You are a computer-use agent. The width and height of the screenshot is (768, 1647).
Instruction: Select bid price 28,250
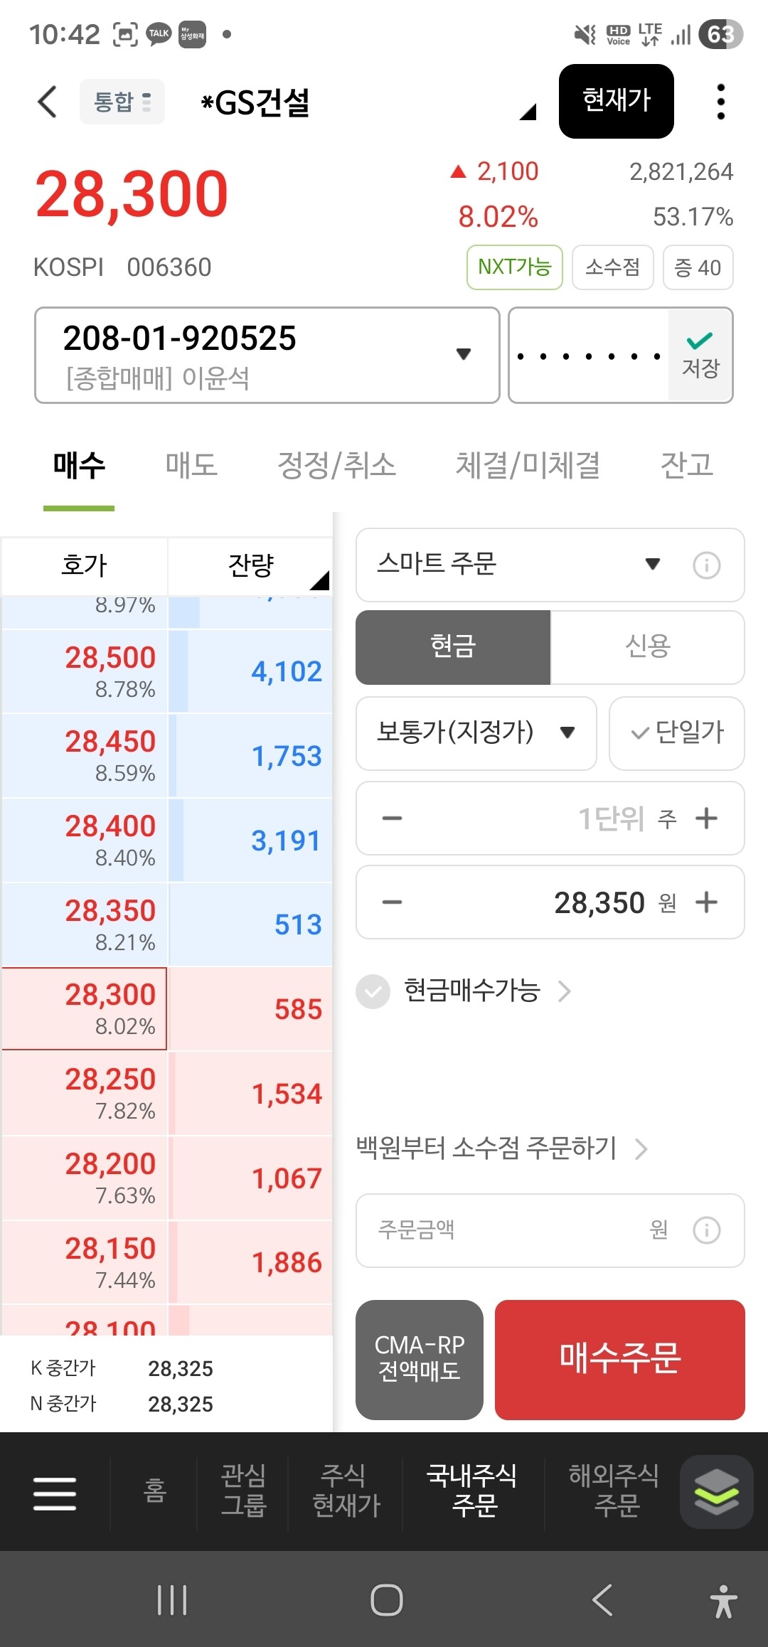point(85,1093)
